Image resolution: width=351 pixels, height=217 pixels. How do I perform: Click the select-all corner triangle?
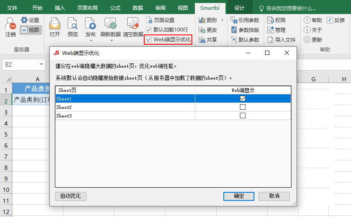click(x=8, y=79)
